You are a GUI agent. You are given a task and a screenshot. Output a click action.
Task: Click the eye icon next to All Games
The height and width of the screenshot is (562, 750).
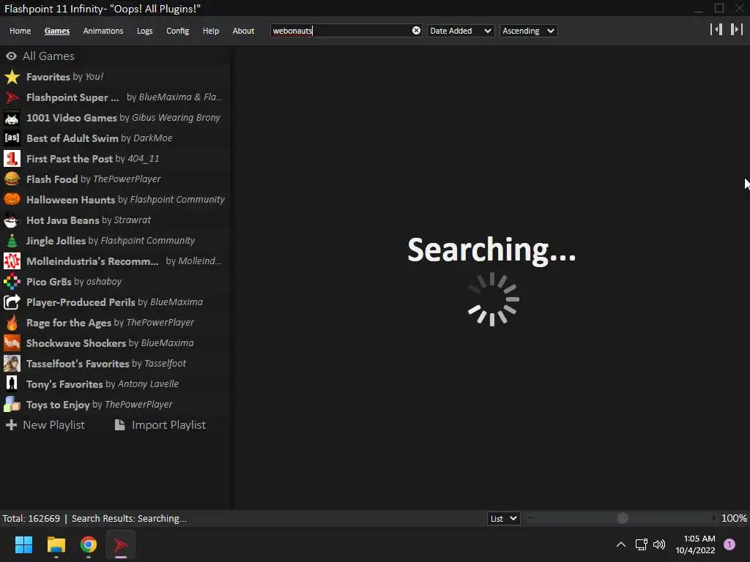pyautogui.click(x=11, y=56)
